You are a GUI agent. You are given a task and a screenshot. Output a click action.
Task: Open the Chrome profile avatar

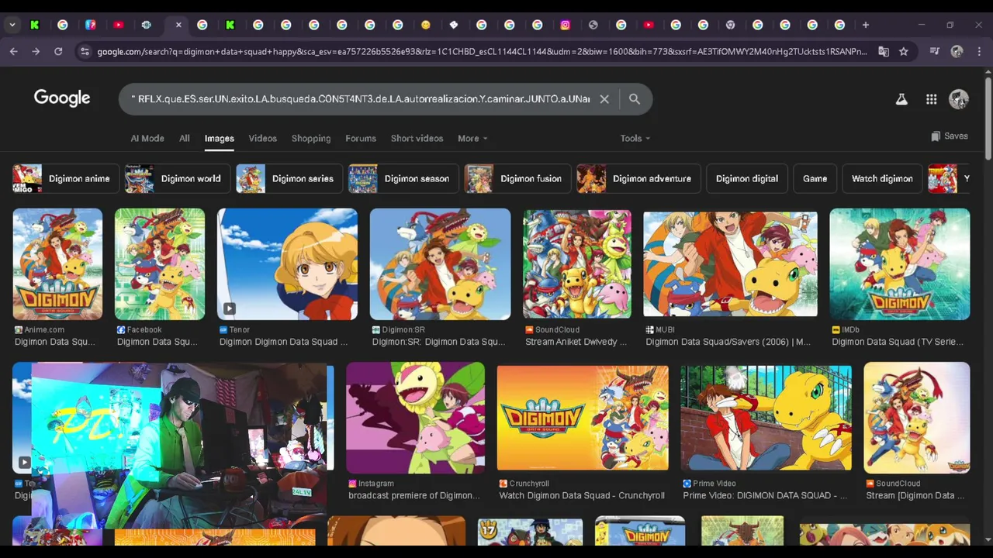coord(957,52)
